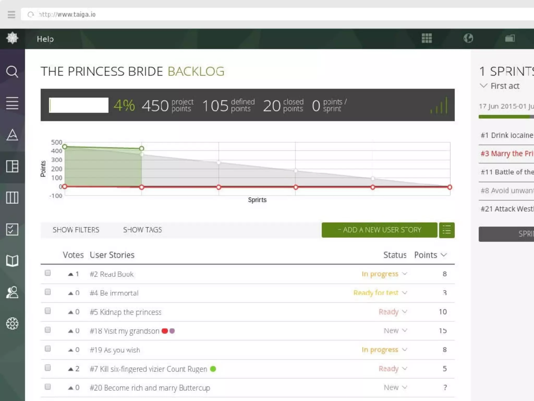The height and width of the screenshot is (401, 534).
Task: Open status dropdown for #4 Be immortal
Action: (x=380, y=293)
